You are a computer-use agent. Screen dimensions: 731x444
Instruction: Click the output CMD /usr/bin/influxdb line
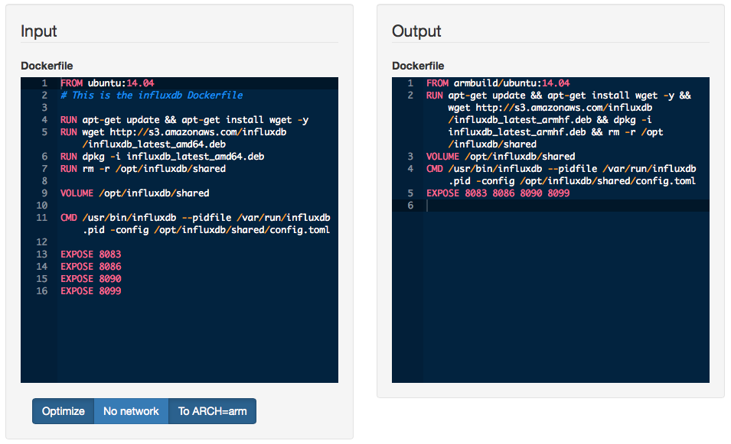561,174
